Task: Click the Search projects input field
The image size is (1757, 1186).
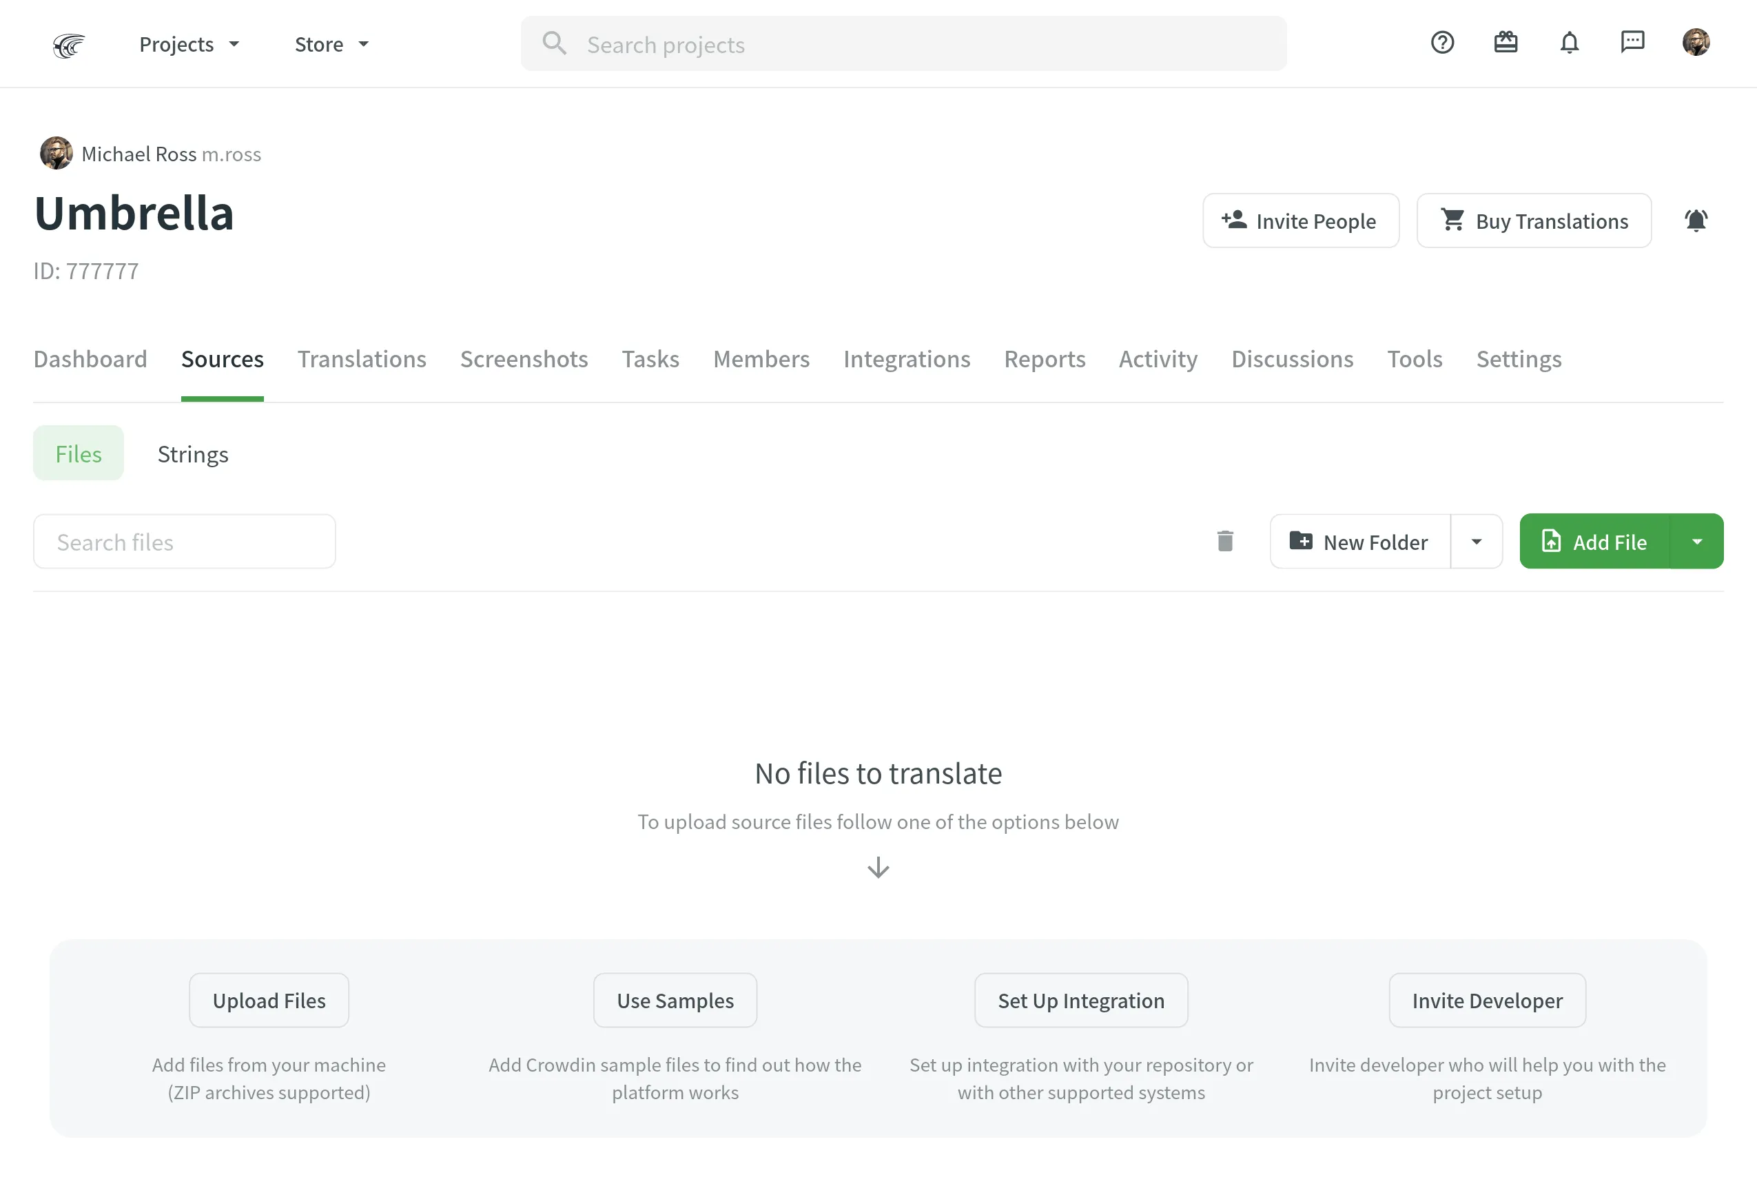Action: 903,42
